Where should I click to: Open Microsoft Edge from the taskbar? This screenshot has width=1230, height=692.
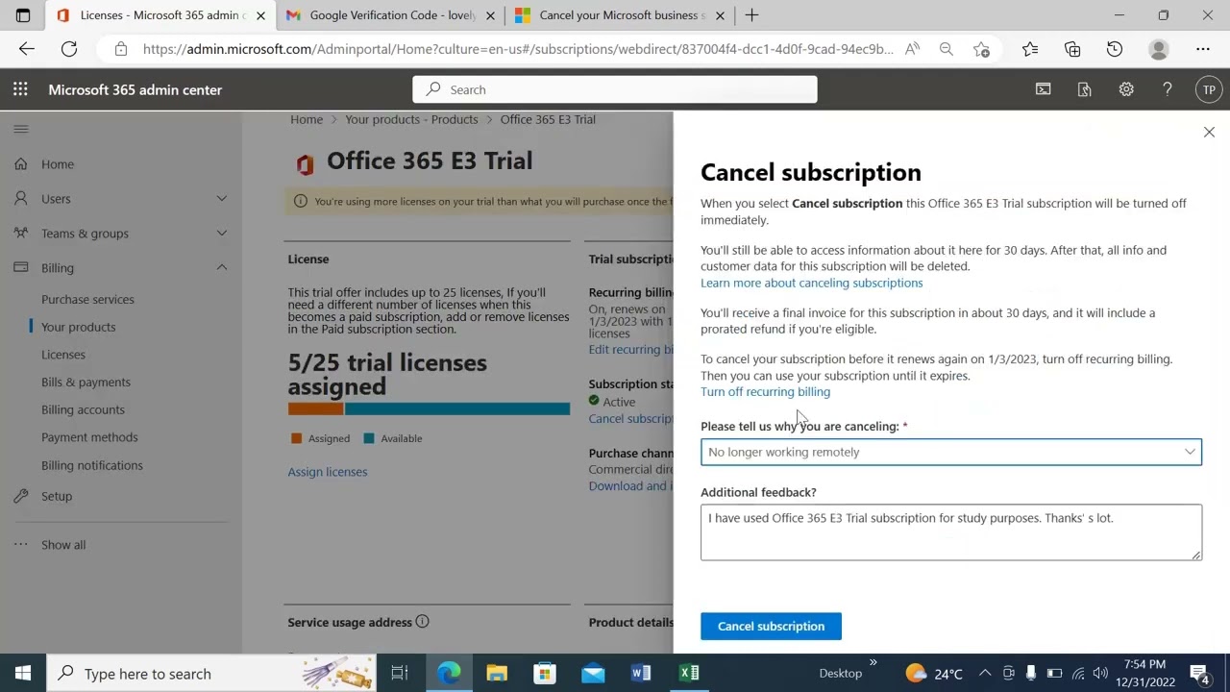point(449,673)
